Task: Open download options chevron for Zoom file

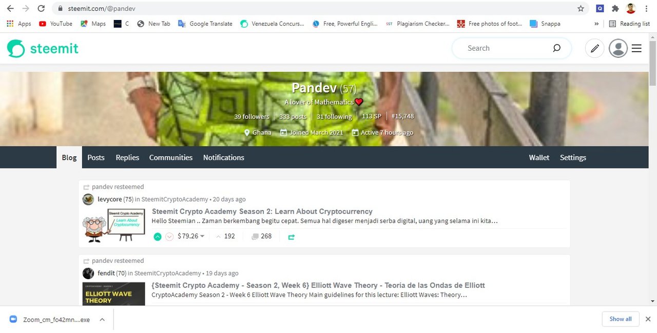Action: click(102, 320)
